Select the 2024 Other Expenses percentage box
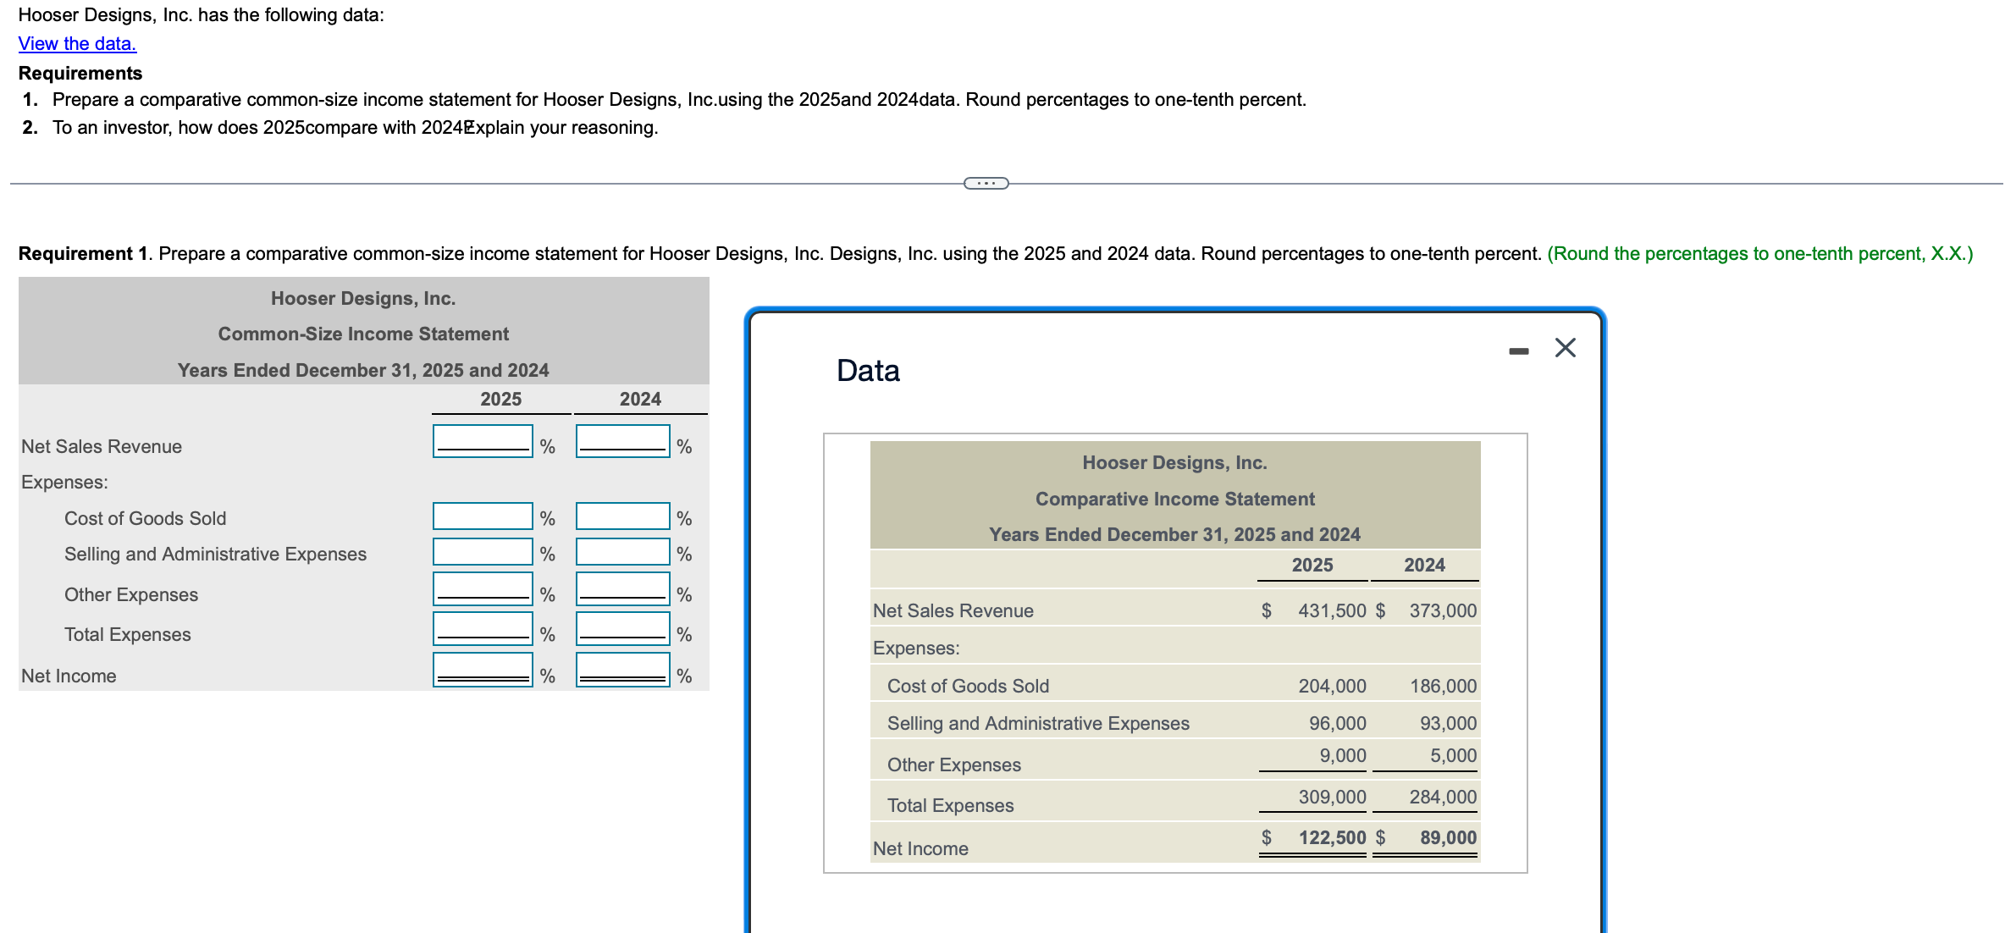 pos(621,590)
